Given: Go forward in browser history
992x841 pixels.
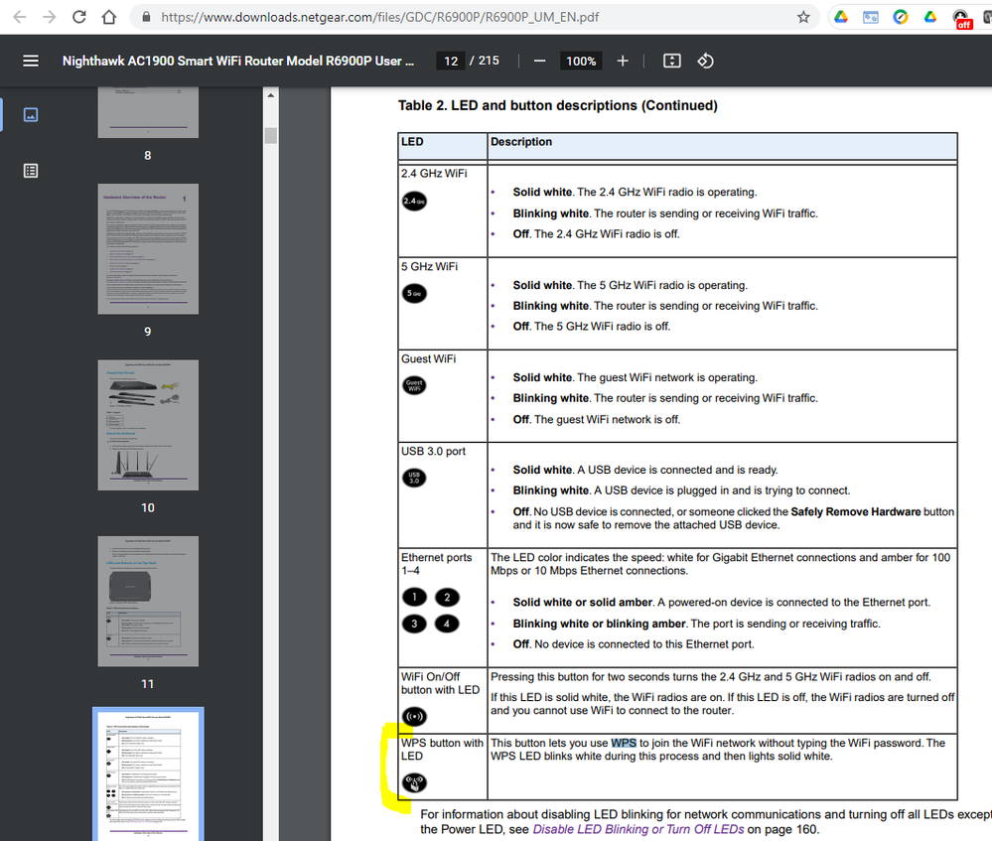Looking at the screenshot, I should pos(49,17).
